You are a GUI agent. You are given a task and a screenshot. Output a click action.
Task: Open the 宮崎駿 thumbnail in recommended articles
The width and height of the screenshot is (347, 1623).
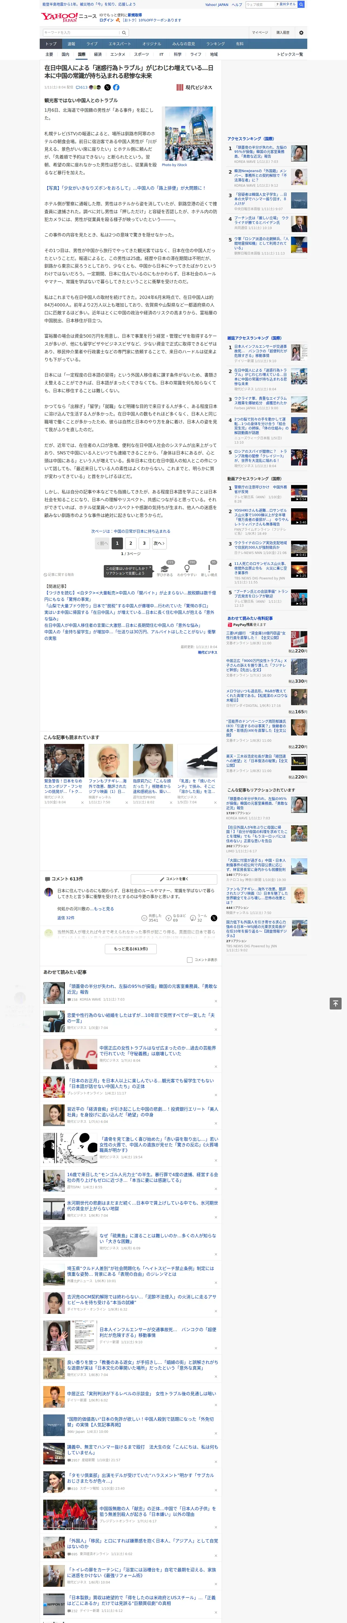108,760
